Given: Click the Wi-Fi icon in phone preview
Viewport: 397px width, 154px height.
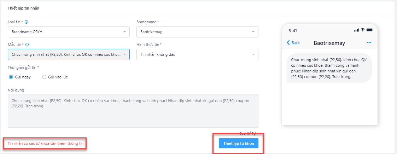Looking at the screenshot, I should pyautogui.click(x=363, y=30).
